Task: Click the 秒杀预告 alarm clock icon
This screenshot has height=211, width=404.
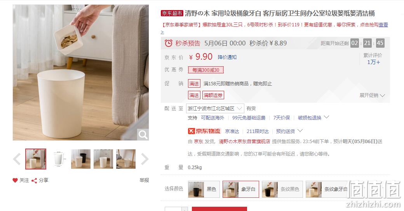Action: tap(169, 43)
